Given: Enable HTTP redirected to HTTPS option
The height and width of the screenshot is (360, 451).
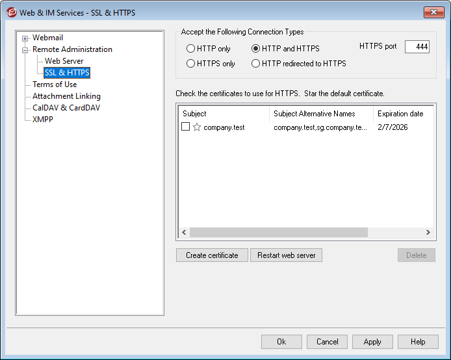Looking at the screenshot, I should click(x=256, y=64).
